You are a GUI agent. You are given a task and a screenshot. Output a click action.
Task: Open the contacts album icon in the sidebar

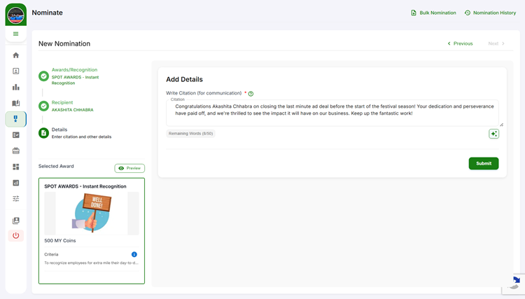pos(15,221)
